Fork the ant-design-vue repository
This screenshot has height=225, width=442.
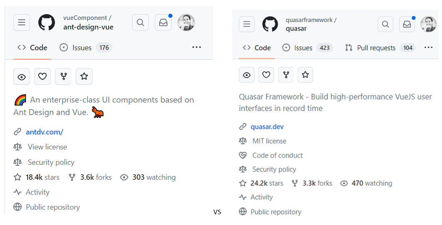pos(63,76)
